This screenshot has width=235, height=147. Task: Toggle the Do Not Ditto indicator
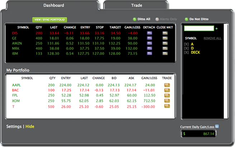(x=187, y=19)
